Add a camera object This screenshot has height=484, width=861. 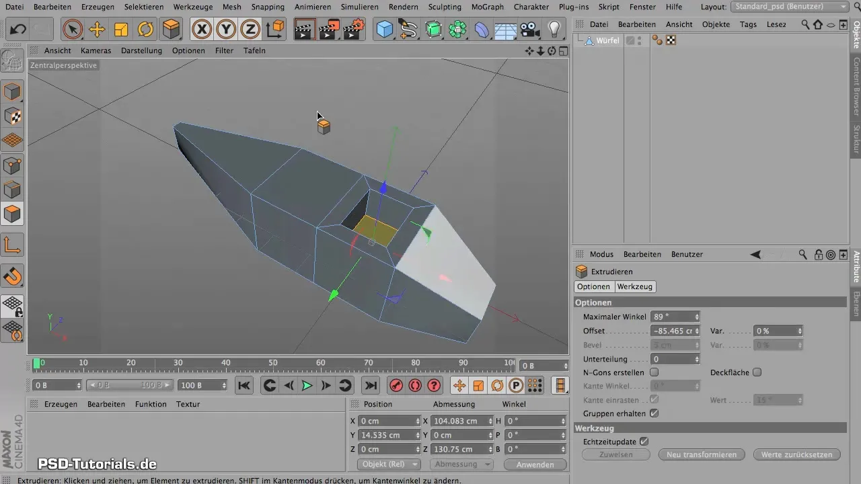(530, 30)
